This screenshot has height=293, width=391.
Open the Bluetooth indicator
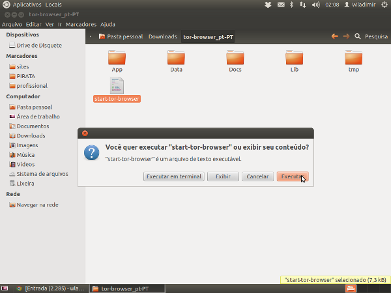point(291,5)
